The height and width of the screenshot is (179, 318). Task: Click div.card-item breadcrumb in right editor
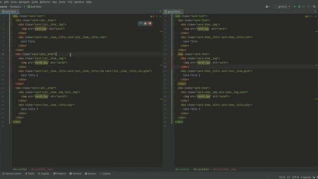pyautogui.click(x=201, y=169)
